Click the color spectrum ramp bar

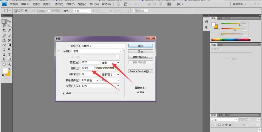coord(231,40)
